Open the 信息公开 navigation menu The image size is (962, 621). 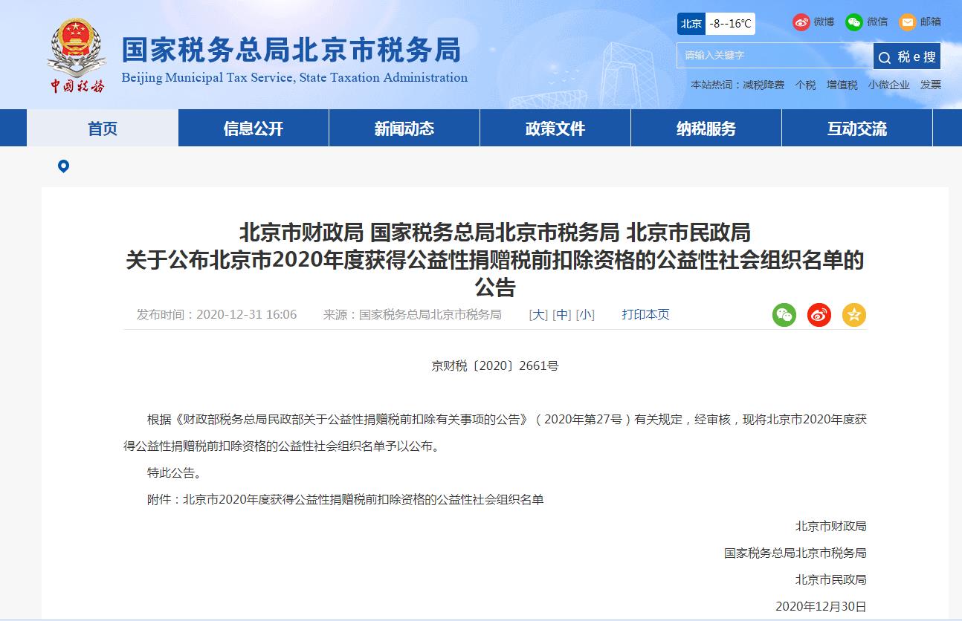coord(254,129)
